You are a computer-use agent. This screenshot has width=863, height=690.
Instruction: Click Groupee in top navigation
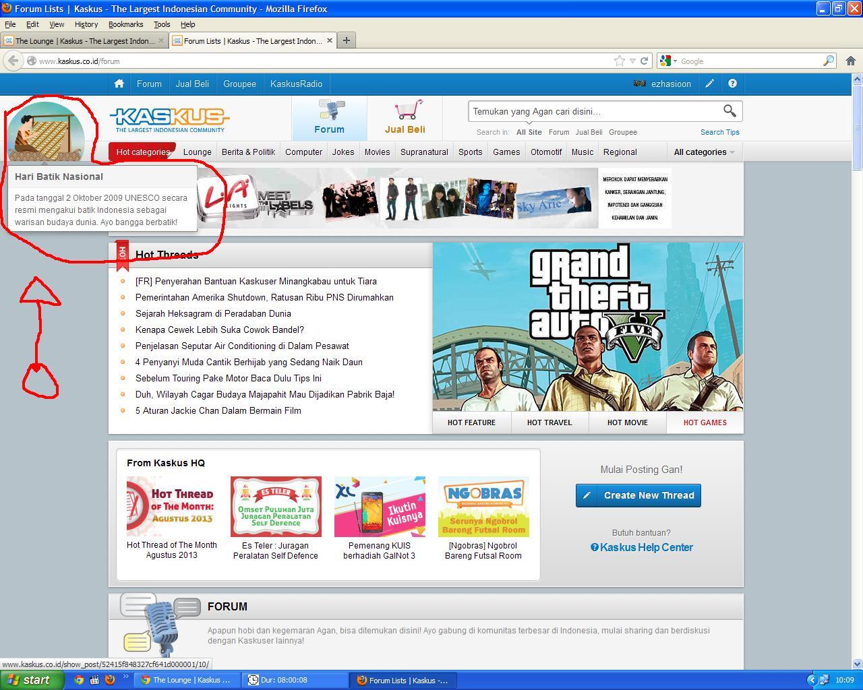(239, 84)
